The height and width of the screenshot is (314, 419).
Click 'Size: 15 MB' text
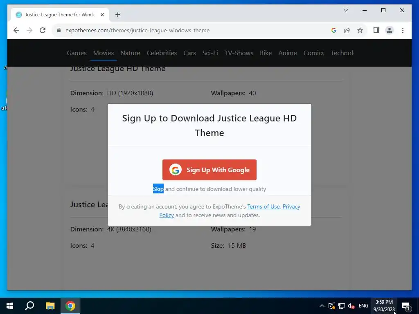click(x=228, y=246)
